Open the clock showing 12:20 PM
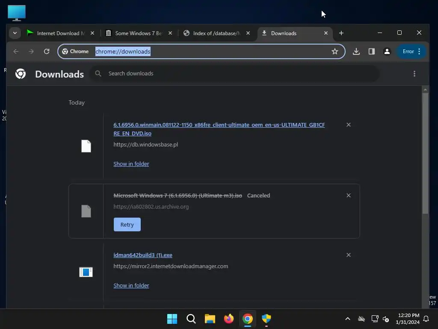Viewport: 438px width, 329px height. point(408,319)
